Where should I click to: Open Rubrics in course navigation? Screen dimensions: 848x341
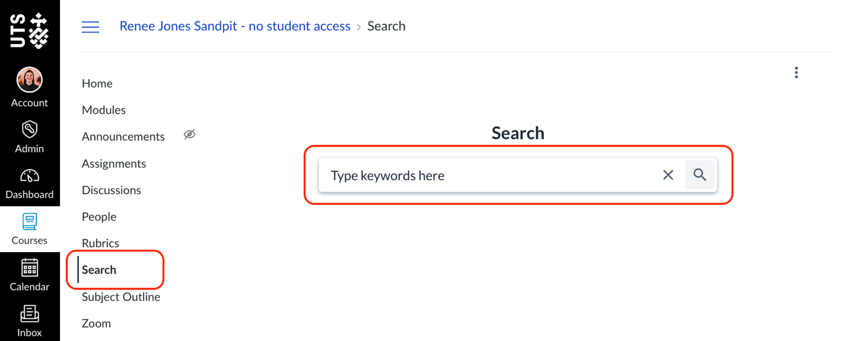click(x=100, y=243)
